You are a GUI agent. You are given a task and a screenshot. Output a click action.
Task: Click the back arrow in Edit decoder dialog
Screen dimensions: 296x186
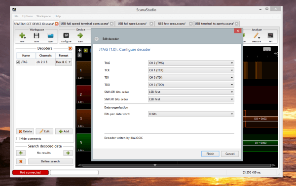tap(97, 39)
